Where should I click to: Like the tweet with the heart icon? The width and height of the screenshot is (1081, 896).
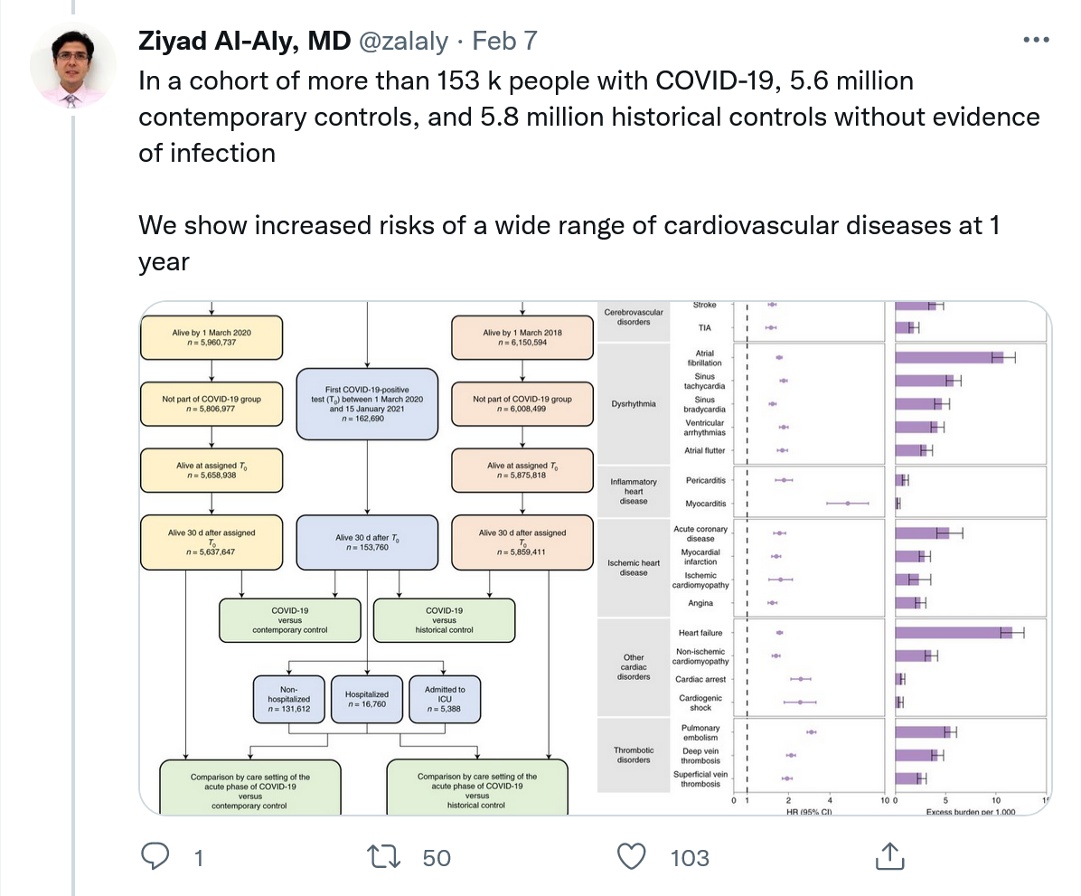pos(632,856)
